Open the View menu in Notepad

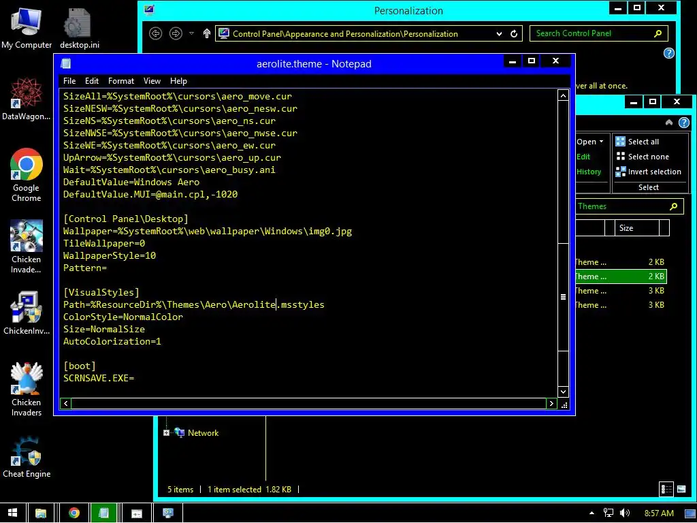[152, 81]
